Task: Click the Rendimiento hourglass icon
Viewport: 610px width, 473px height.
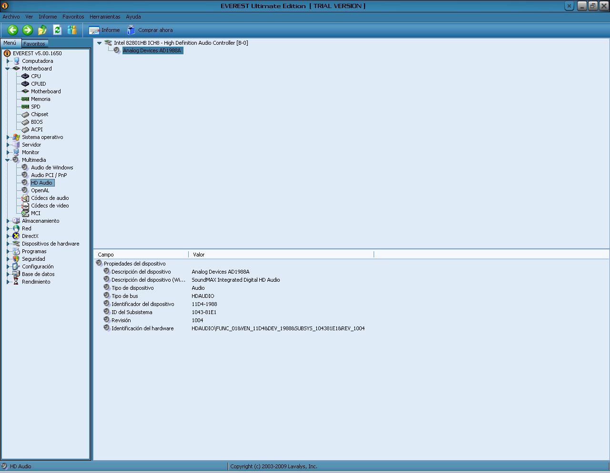Action: point(16,282)
